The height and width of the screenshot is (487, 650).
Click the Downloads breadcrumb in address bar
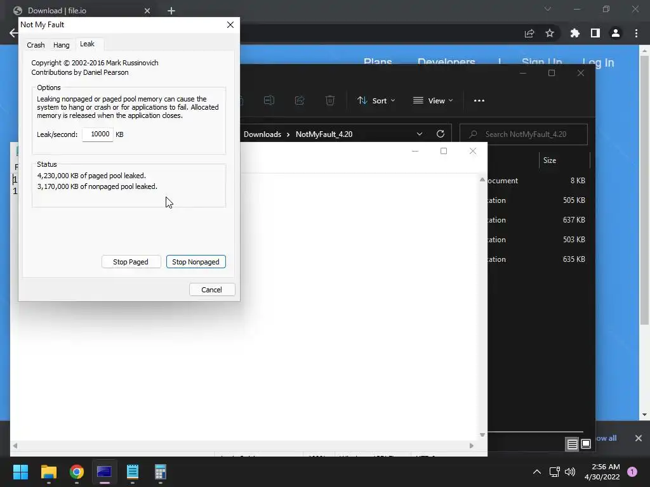click(x=262, y=134)
